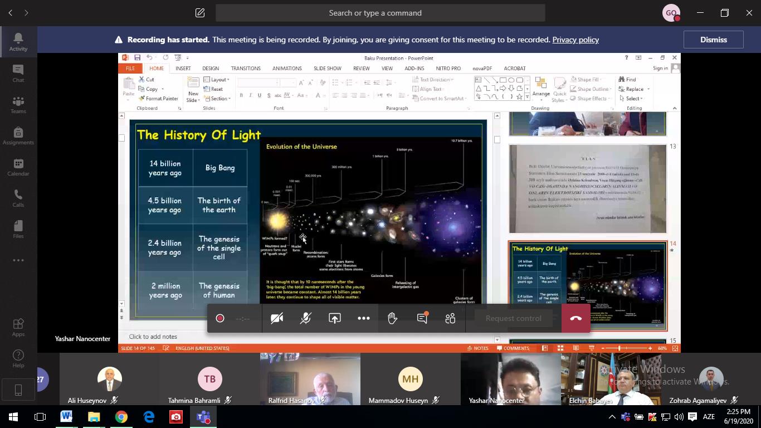Image resolution: width=761 pixels, height=428 pixels.
Task: Open the Calendar in Teams sidebar
Action: [x=18, y=167]
